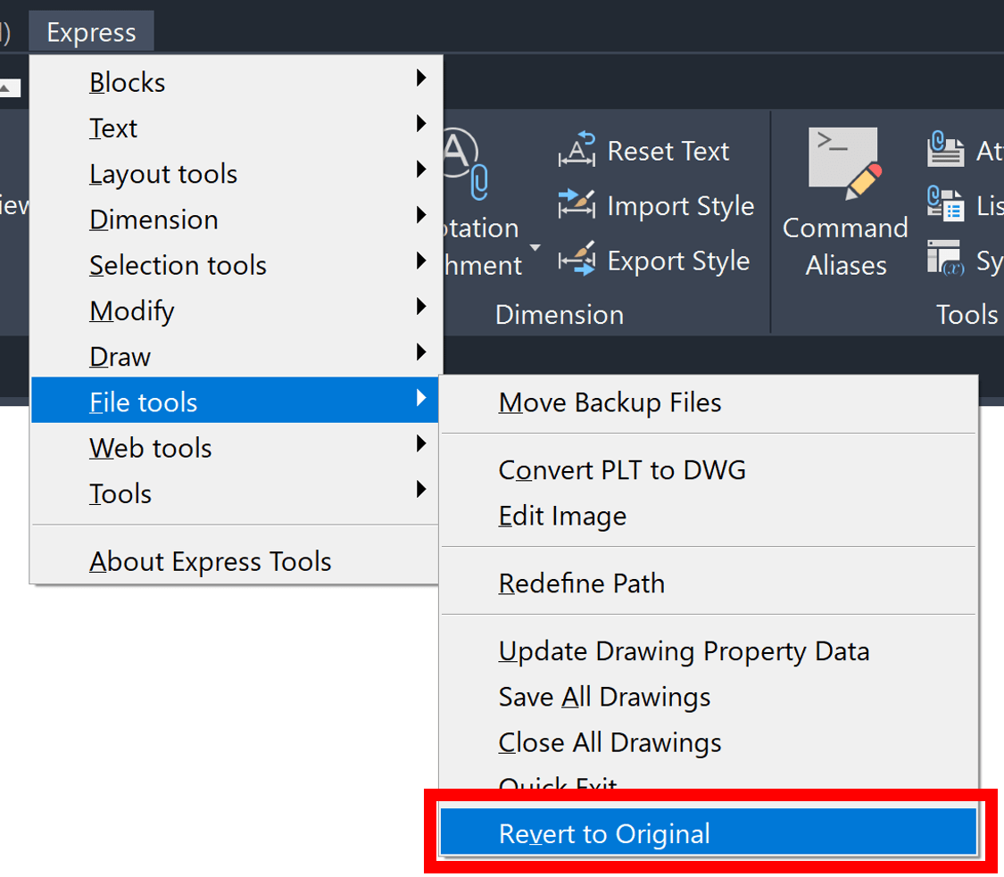The width and height of the screenshot is (1004, 877).
Task: Choose Save All Drawings
Action: click(604, 697)
